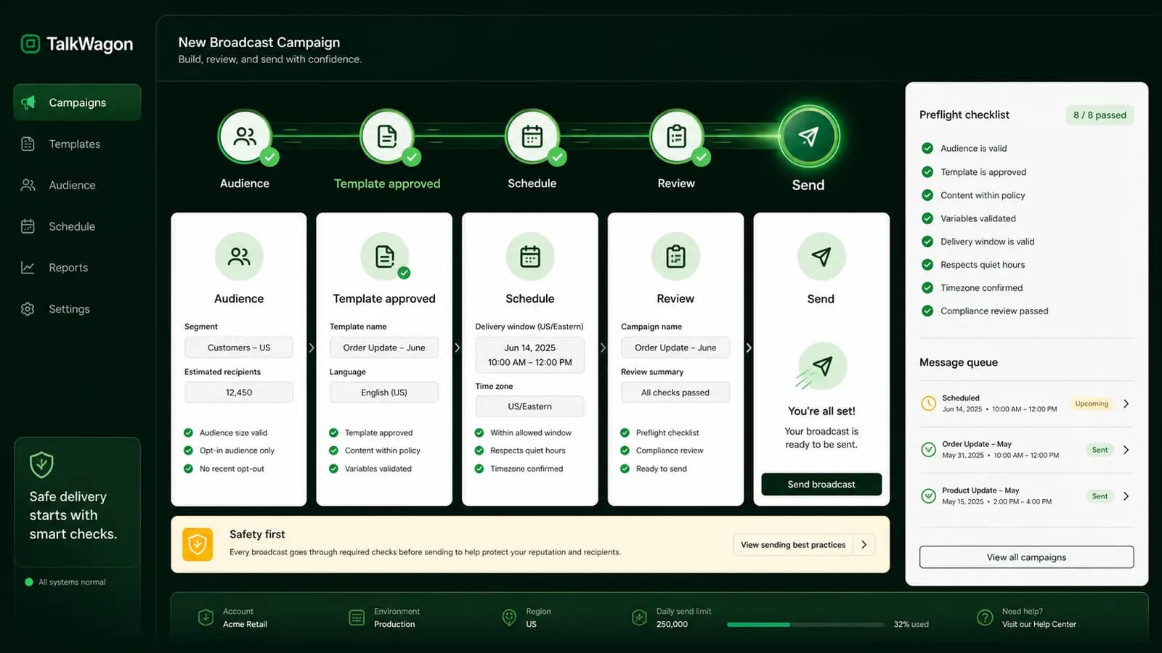
Task: Click the Ready to send check
Action: (625, 469)
